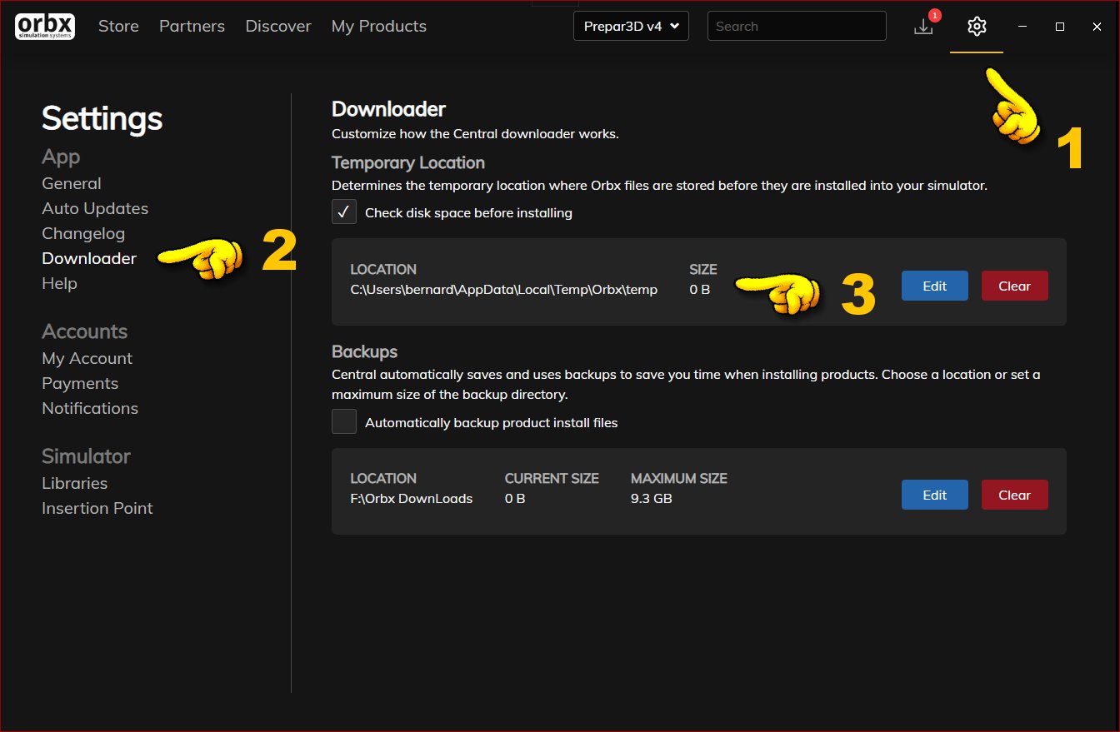The width and height of the screenshot is (1120, 732).
Task: Open the Partners menu
Action: [x=192, y=26]
